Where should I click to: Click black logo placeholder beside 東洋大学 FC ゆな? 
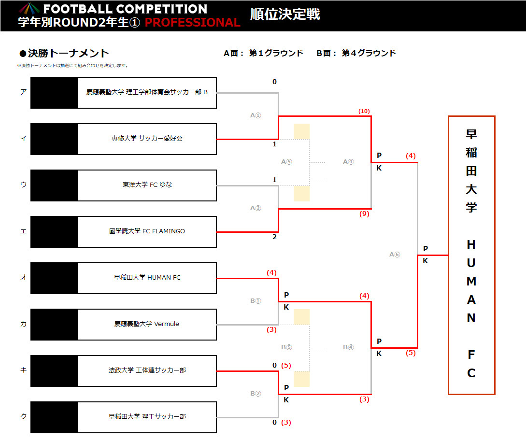click(54, 185)
